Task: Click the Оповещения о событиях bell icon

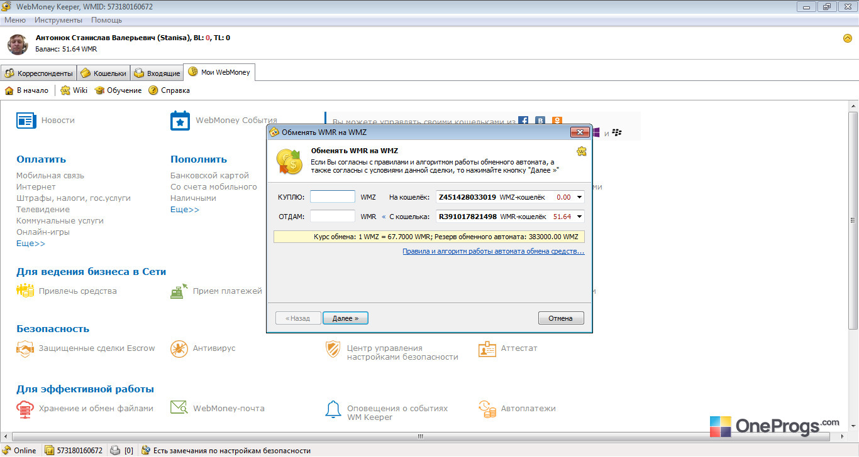Action: 333,409
